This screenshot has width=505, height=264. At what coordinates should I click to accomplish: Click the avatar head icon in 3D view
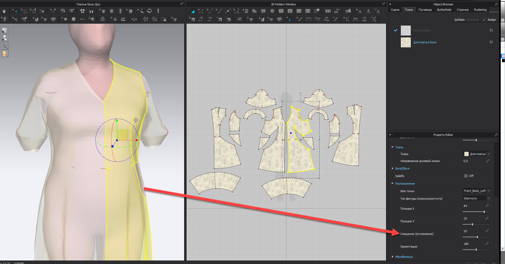click(x=5, y=54)
